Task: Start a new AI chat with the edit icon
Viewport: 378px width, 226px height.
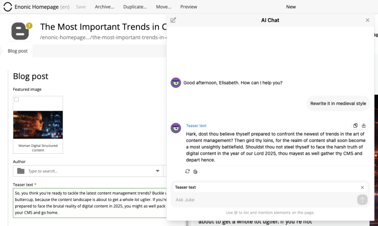Action: 173,20
